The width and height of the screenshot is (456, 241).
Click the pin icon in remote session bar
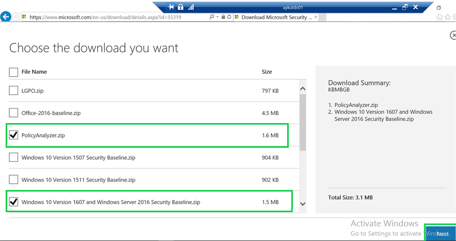tap(171, 7)
